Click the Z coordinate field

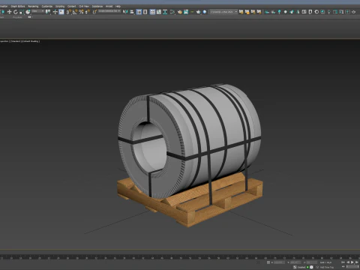(312, 262)
